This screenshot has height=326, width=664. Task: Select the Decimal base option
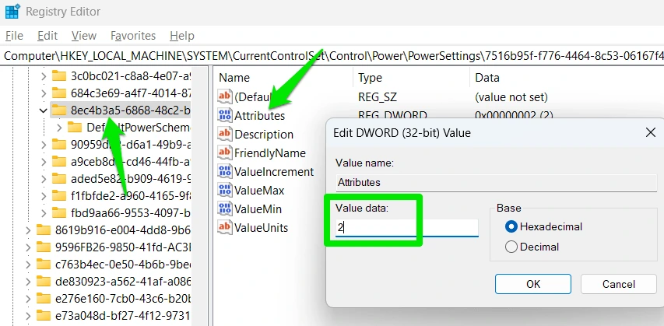(511, 247)
